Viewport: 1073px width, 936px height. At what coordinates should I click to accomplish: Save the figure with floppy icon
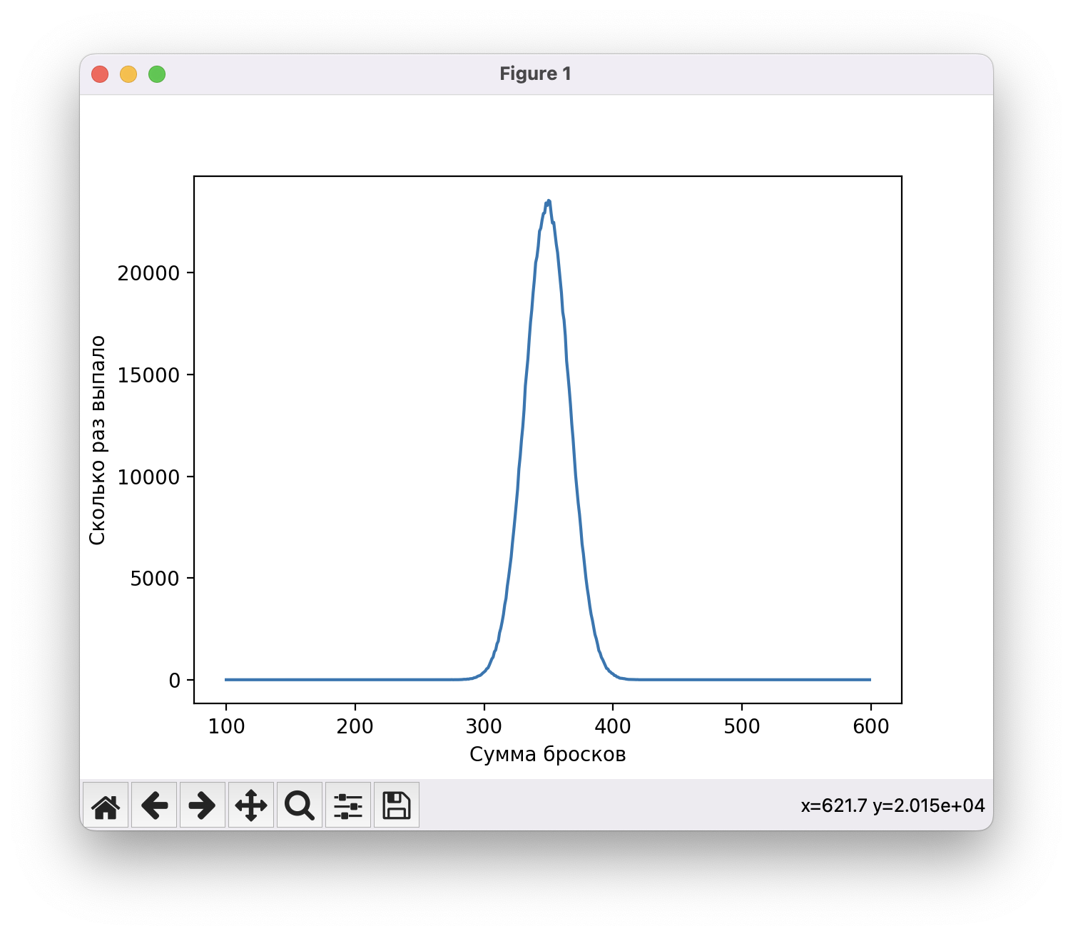click(x=397, y=805)
